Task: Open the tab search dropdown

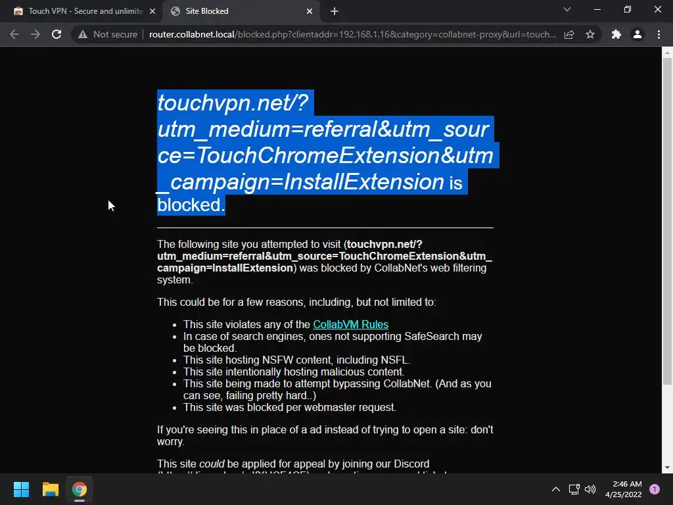Action: (567, 9)
